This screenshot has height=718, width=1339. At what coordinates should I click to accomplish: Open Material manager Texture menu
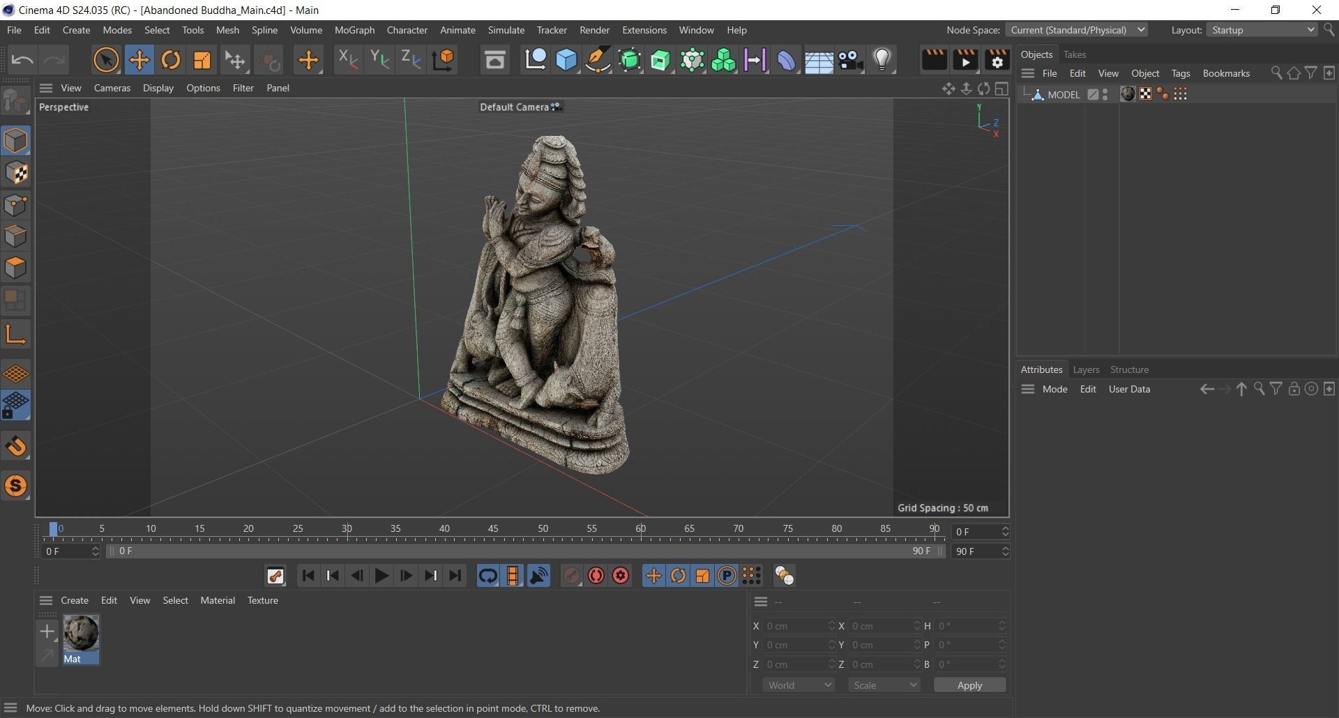[262, 600]
